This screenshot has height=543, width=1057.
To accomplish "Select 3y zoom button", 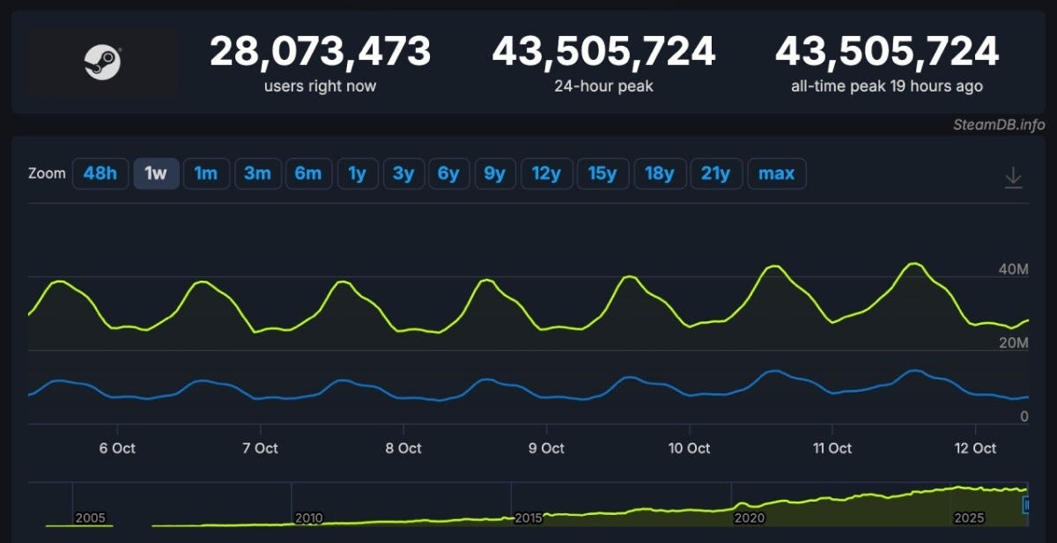I will pos(403,173).
